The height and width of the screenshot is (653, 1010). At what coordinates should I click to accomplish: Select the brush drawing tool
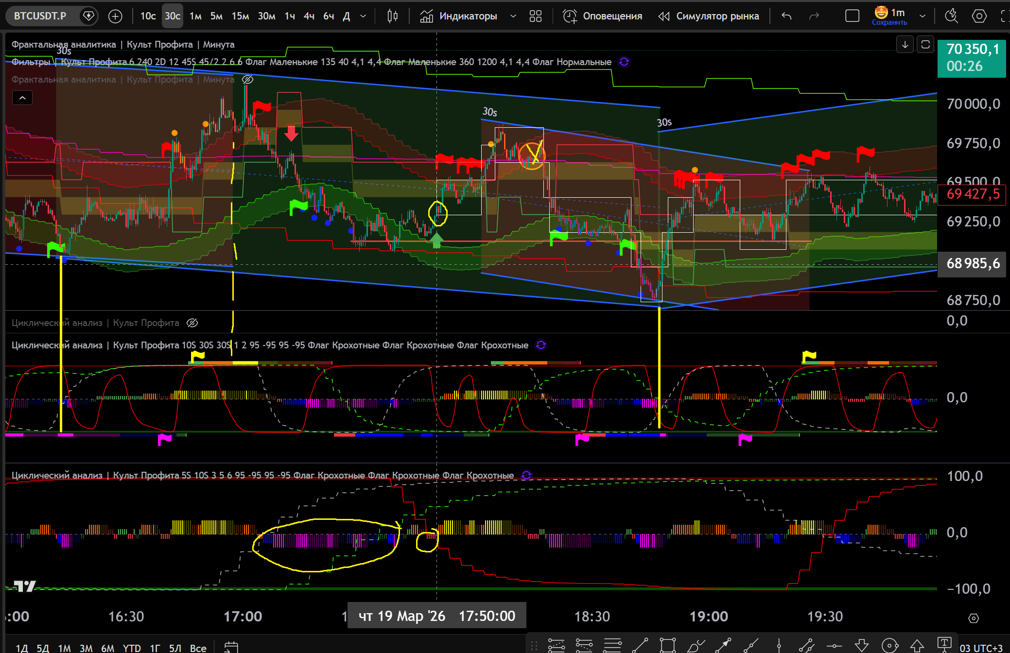pyautogui.click(x=696, y=645)
